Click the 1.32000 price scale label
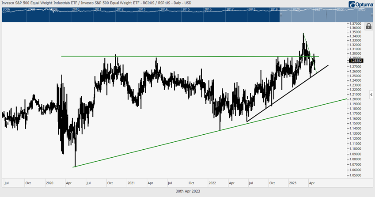This screenshot has width=375, height=197. [x=356, y=45]
